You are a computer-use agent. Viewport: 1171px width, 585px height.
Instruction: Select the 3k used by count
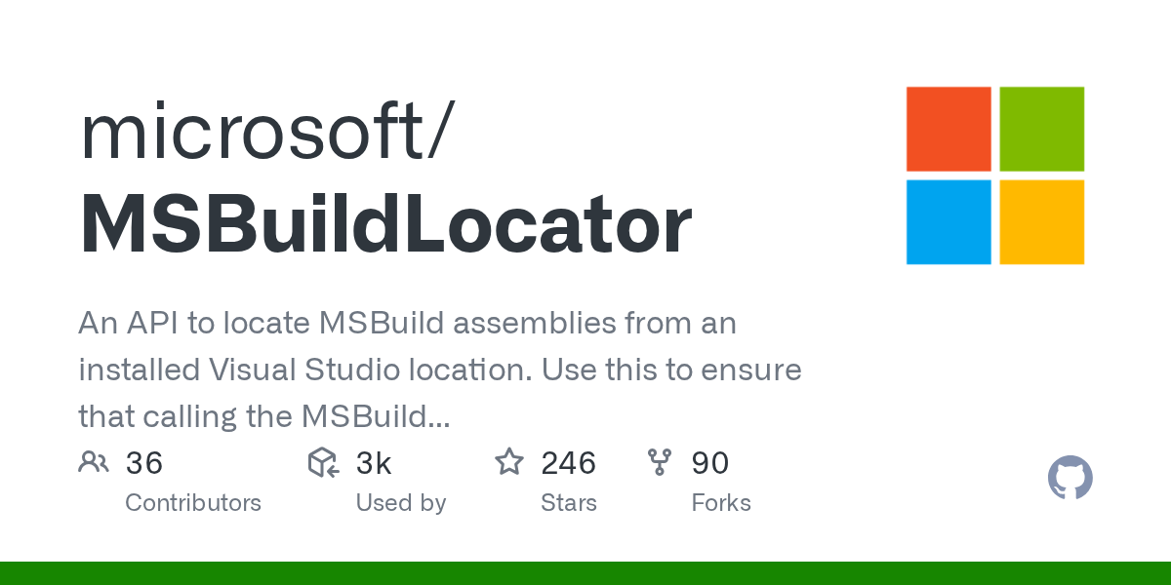(x=374, y=463)
